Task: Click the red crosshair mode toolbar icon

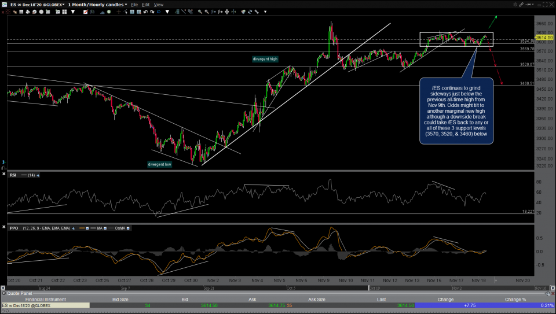Action: point(8,12)
